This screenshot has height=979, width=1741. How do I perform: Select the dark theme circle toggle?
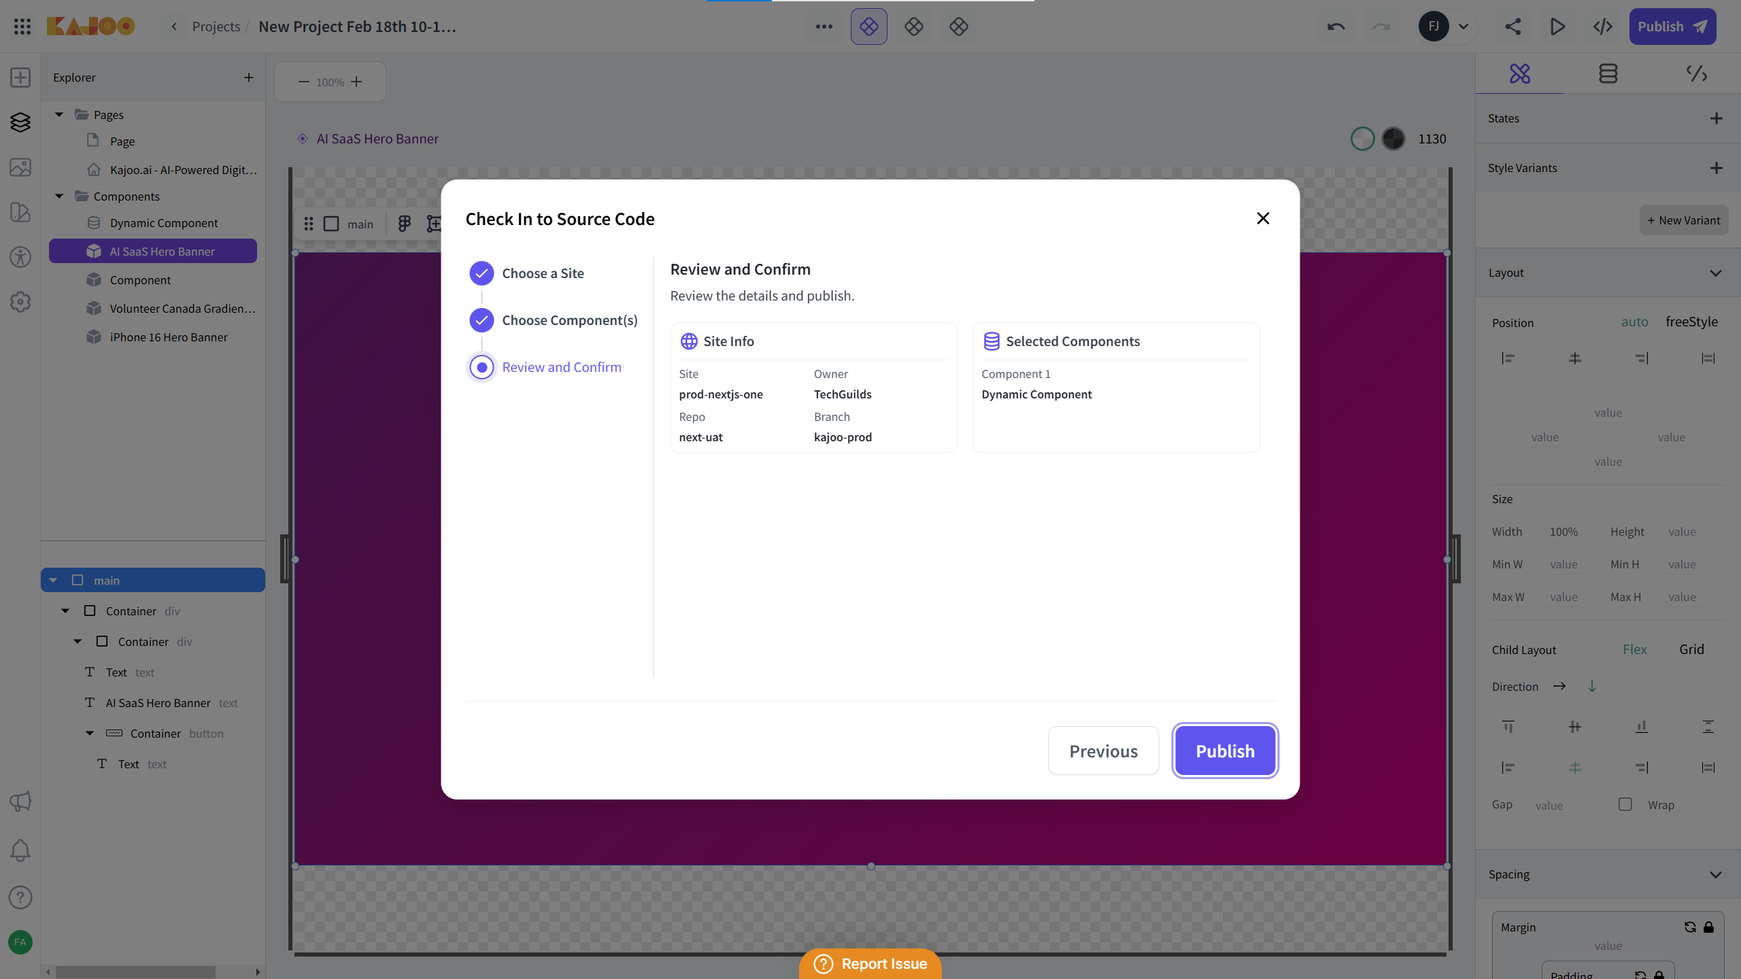click(1393, 139)
